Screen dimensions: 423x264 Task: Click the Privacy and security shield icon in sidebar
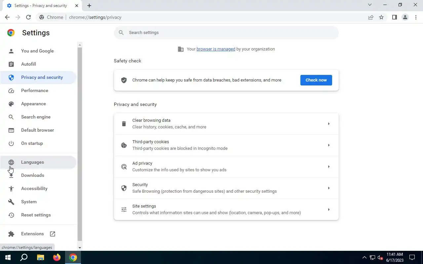pyautogui.click(x=11, y=77)
